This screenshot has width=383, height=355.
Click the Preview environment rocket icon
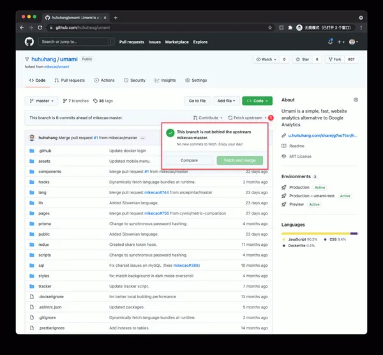click(284, 204)
